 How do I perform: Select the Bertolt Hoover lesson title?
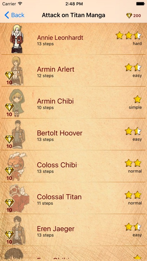pyautogui.click(x=60, y=133)
